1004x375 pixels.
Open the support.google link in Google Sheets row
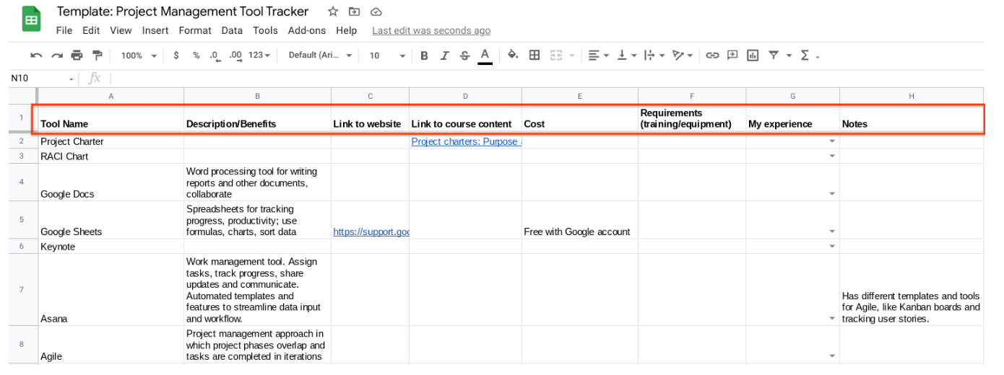(371, 231)
